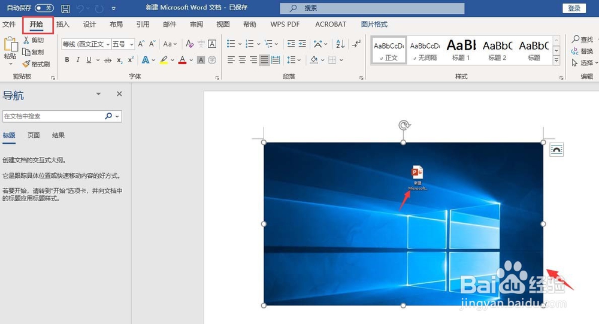Screen dimensions: 599x324
Task: Click the Redo arrow icon
Action: [x=99, y=8]
